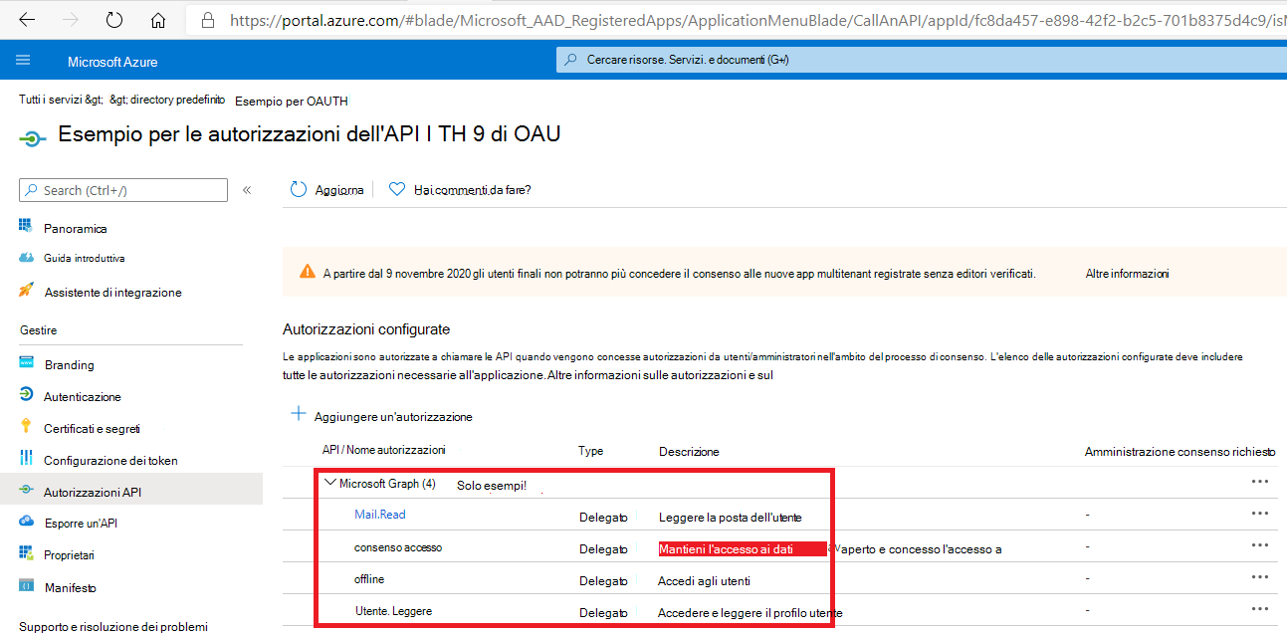Click Hai commenti da fare? feedback button
The width and height of the screenshot is (1287, 635).
point(460,189)
